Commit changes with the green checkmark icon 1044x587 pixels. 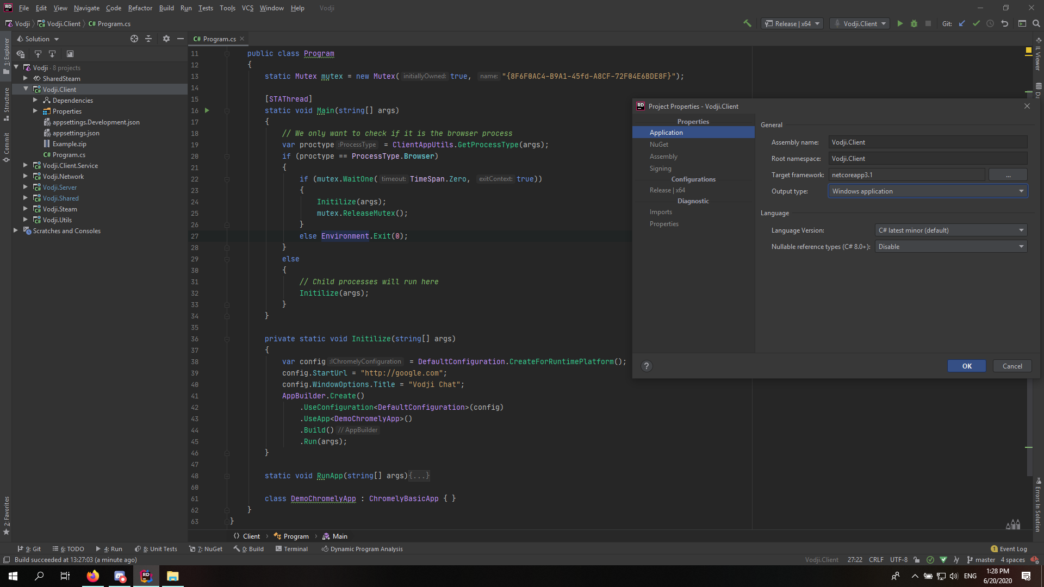point(977,23)
